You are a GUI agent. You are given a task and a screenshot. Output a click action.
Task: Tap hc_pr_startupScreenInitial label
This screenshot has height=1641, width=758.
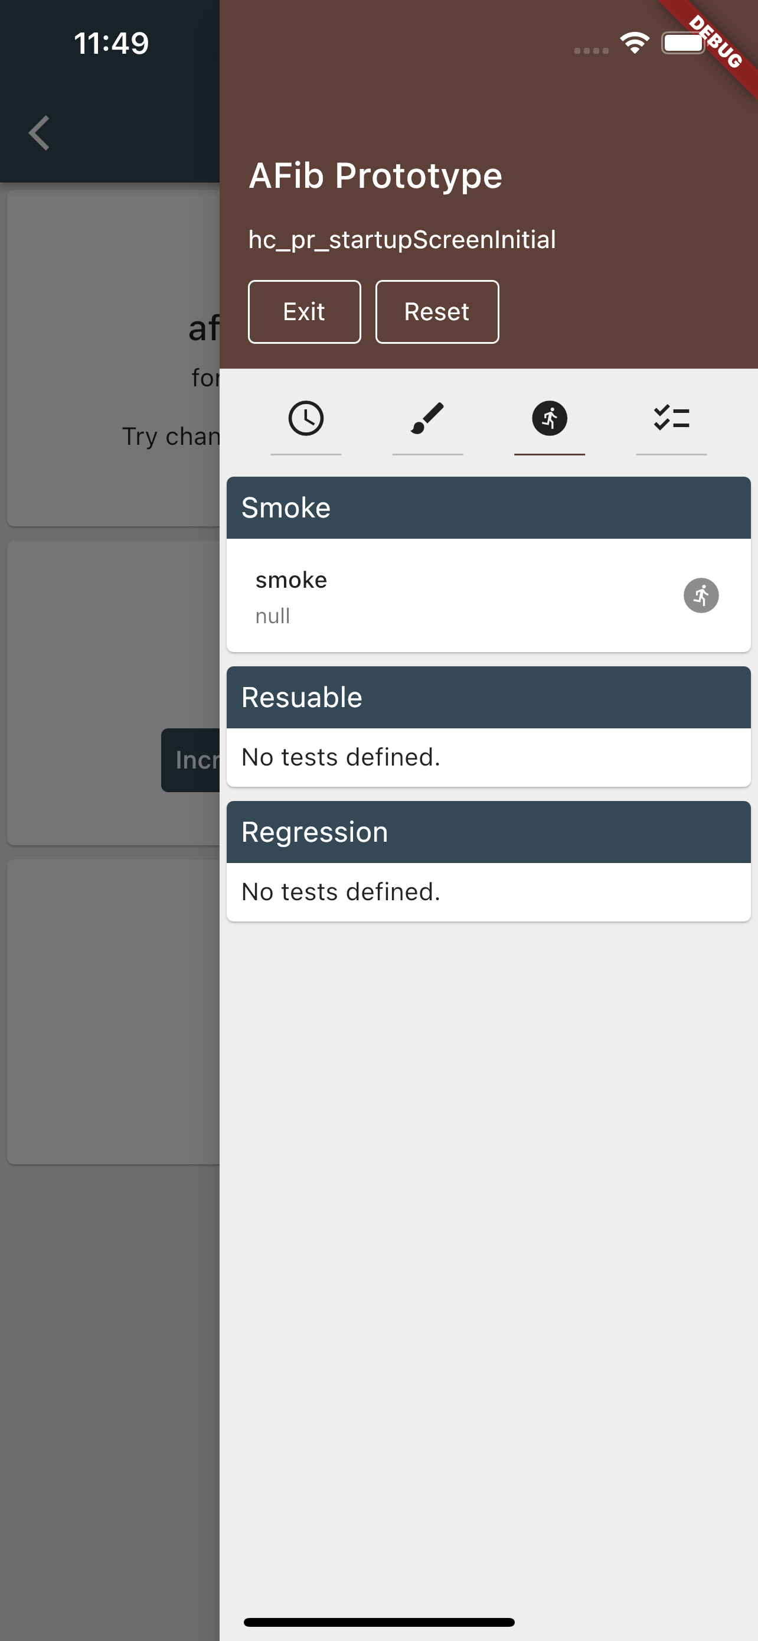[402, 240]
